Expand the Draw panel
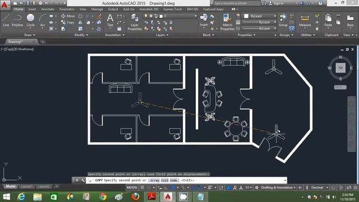 [x=30, y=35]
